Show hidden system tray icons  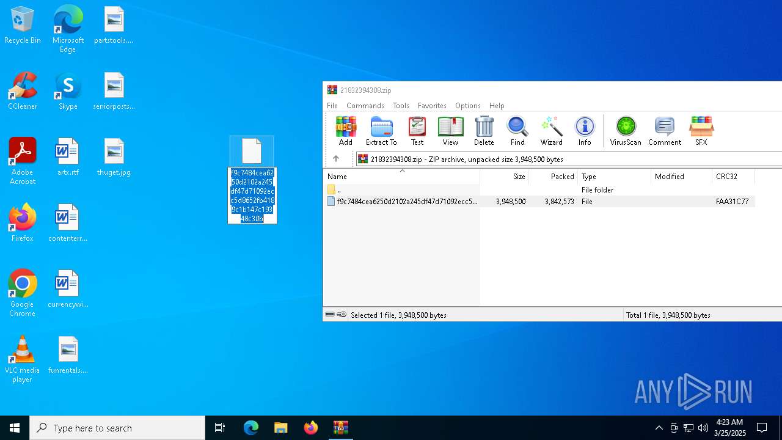click(x=659, y=428)
